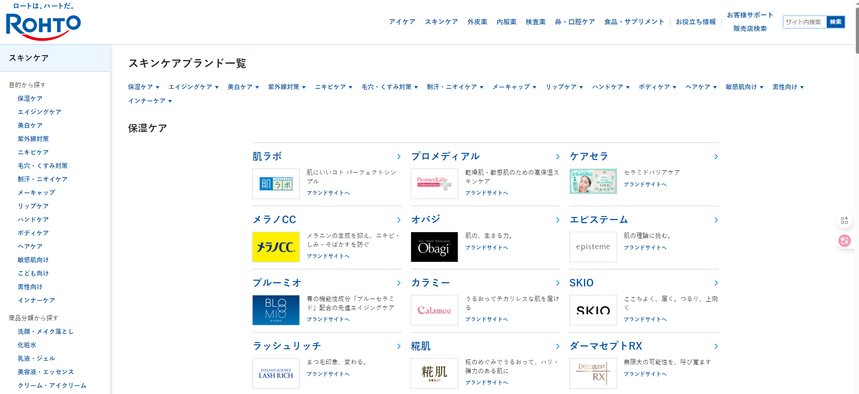Click the black Obagi brand logo
This screenshot has width=859, height=394.
coord(434,247)
